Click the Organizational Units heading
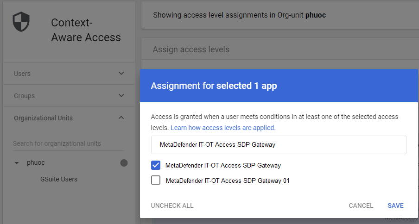Viewport: 419px width, 224px height. coord(43,118)
